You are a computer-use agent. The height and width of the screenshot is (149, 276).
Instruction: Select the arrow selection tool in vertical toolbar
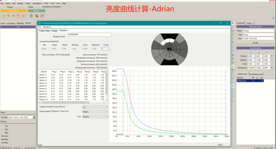233,23
